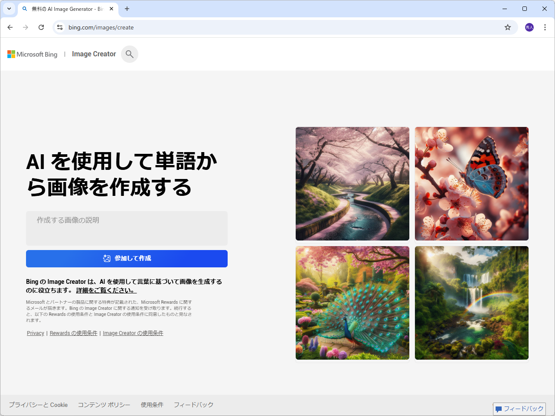This screenshot has height=416, width=555.
Task: Select the Microsoft Bing logo
Action: coord(32,54)
